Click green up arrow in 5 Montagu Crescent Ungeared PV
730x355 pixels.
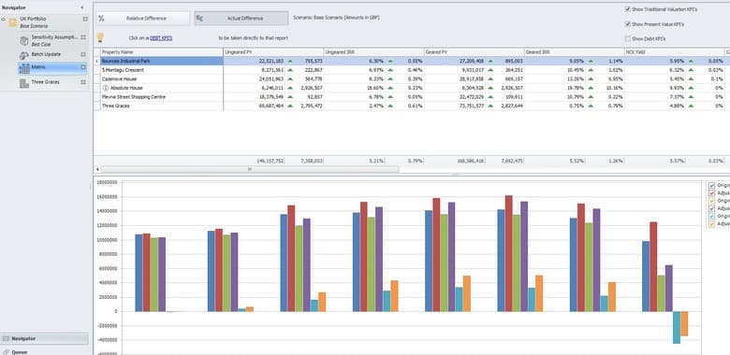click(x=290, y=70)
